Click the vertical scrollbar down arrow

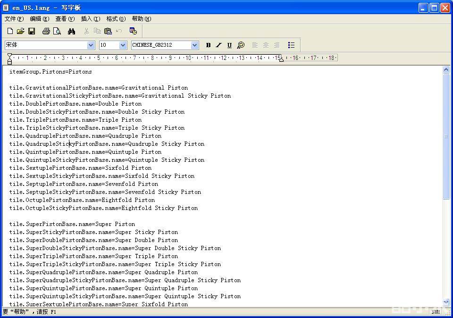pyautogui.click(x=446, y=302)
